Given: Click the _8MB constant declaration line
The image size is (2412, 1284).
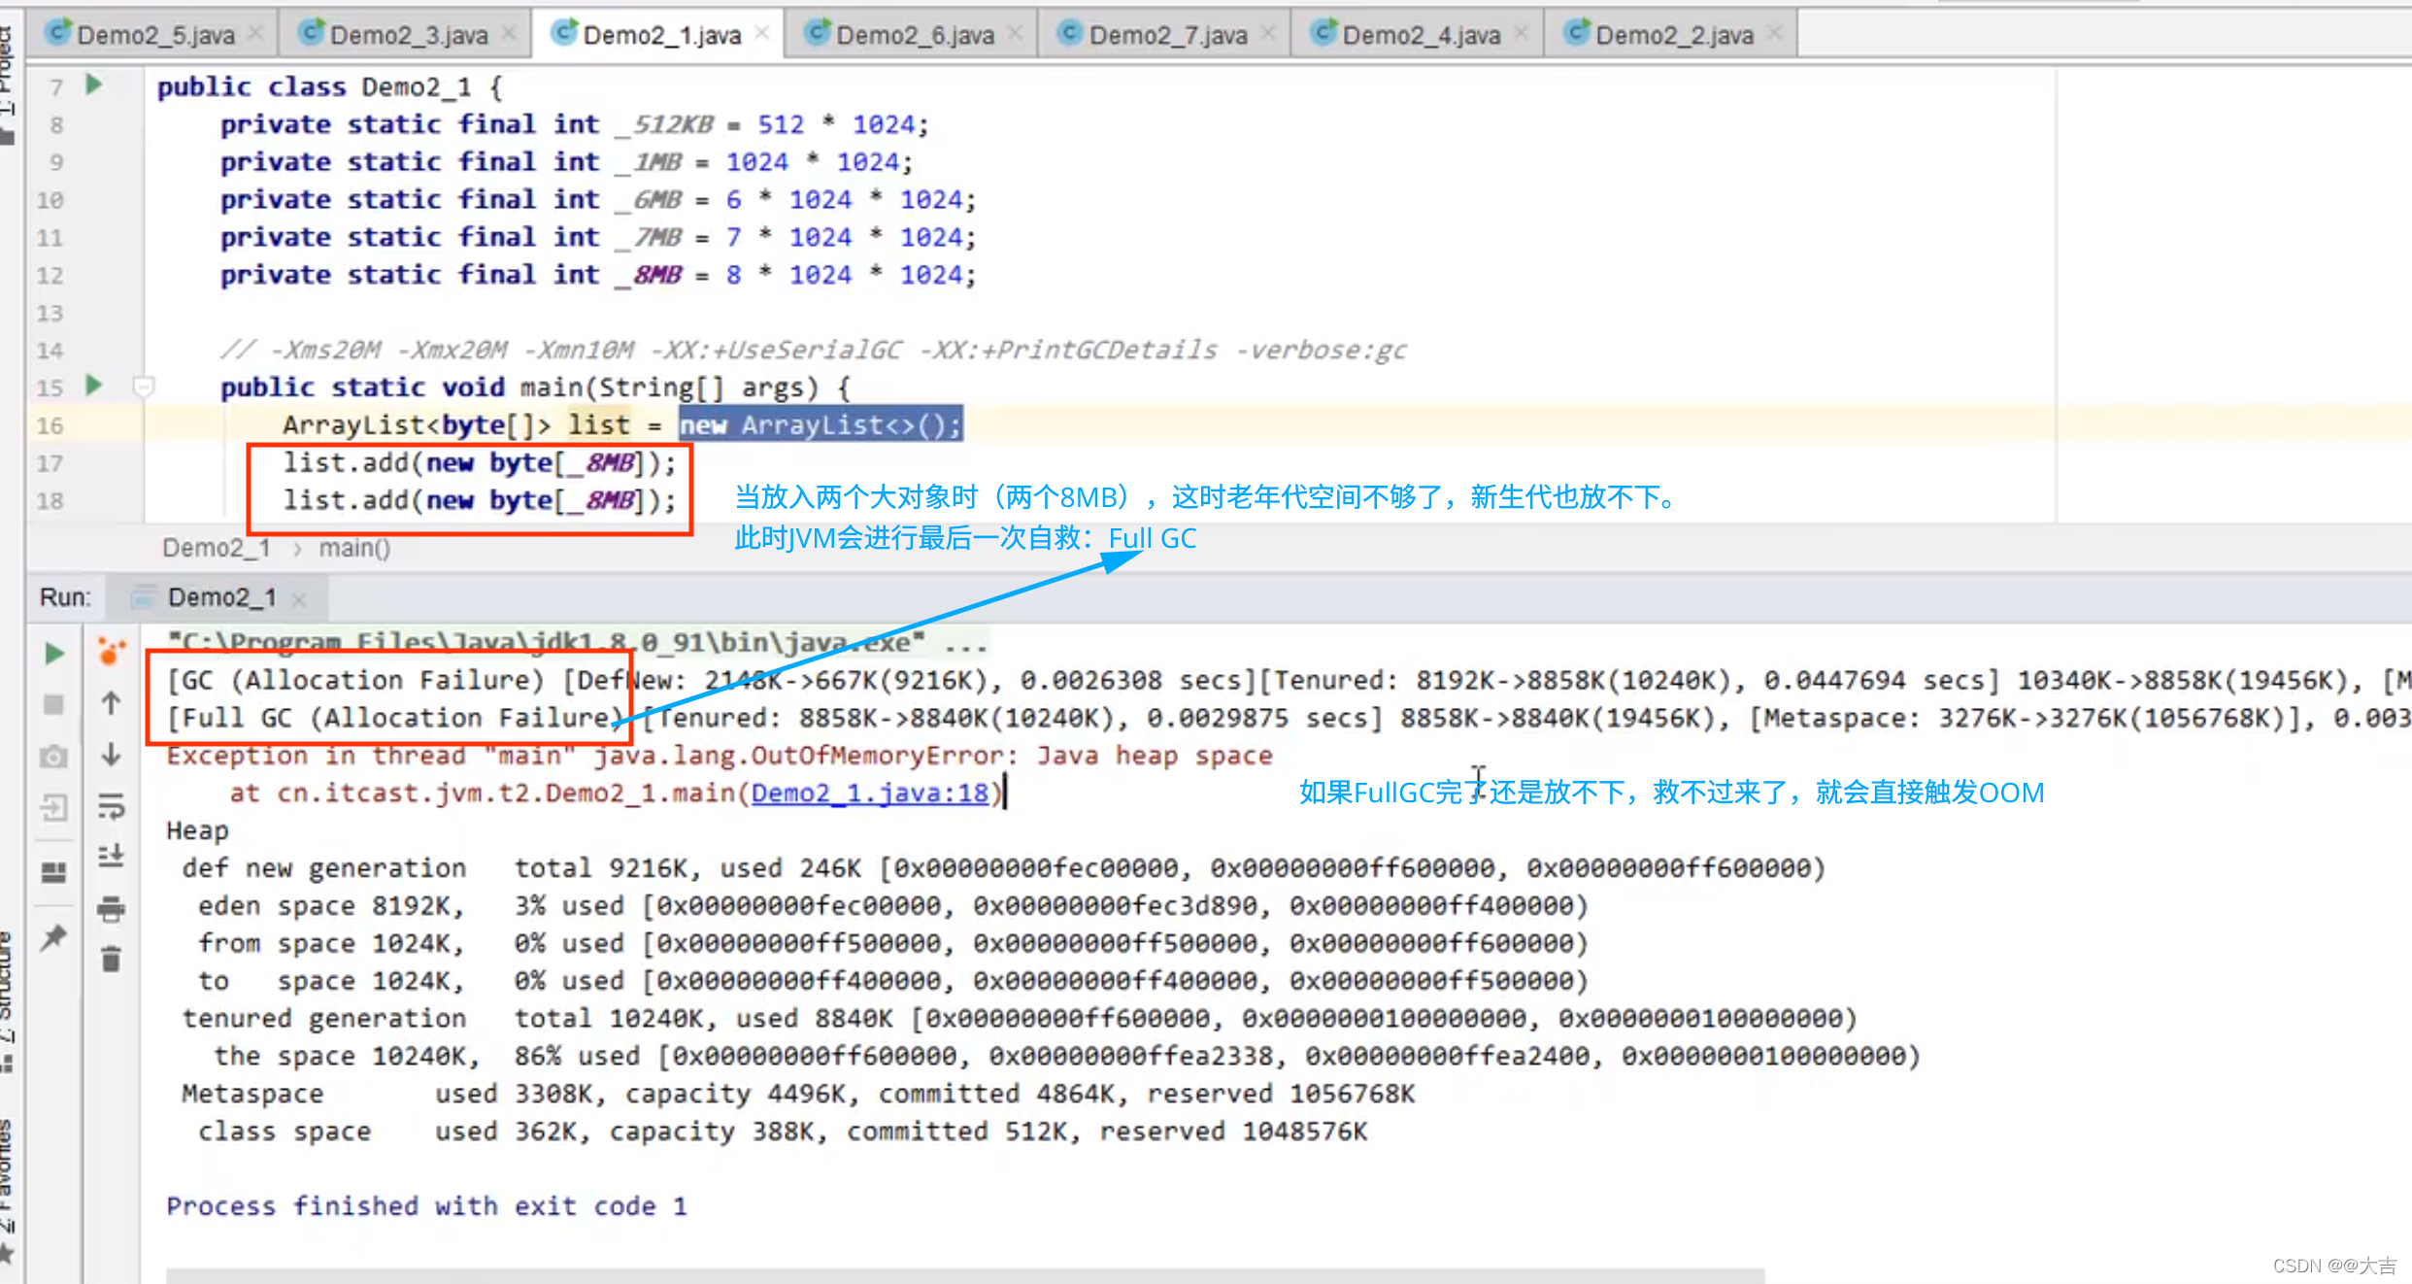Looking at the screenshot, I should tap(598, 275).
